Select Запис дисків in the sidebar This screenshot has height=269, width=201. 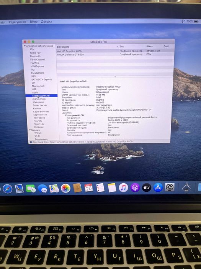(x=40, y=105)
